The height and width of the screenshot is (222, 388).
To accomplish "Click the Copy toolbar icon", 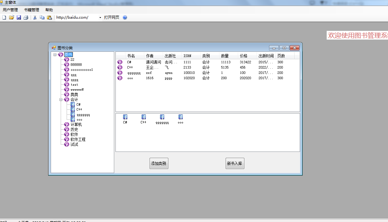I will pyautogui.click(x=42, y=17).
